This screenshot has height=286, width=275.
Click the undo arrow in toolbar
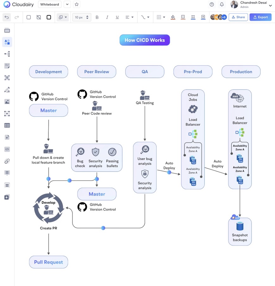pyautogui.click(x=7, y=17)
